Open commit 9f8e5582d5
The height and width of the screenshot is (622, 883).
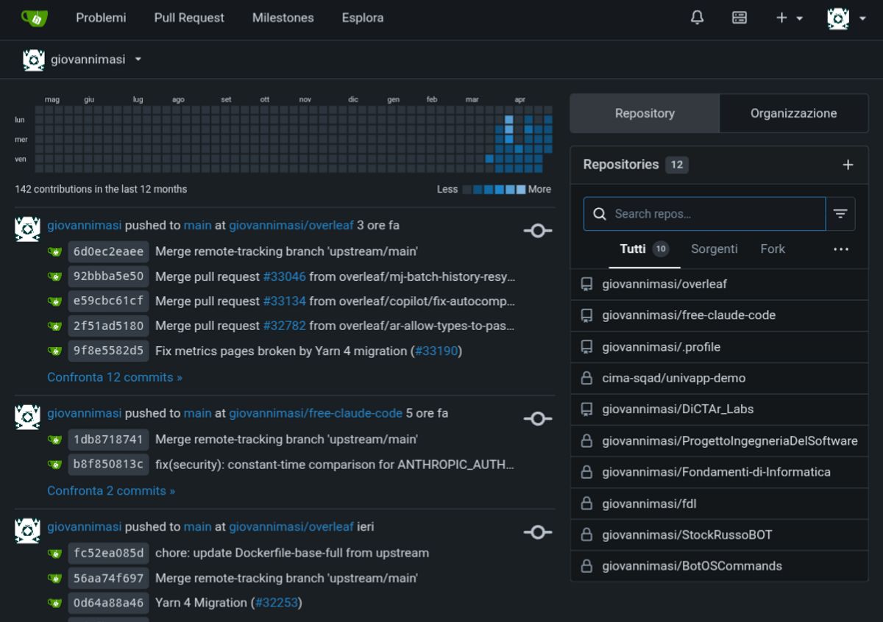109,351
